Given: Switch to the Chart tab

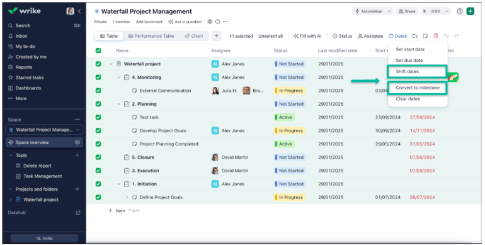Looking at the screenshot, I should pyautogui.click(x=194, y=36).
